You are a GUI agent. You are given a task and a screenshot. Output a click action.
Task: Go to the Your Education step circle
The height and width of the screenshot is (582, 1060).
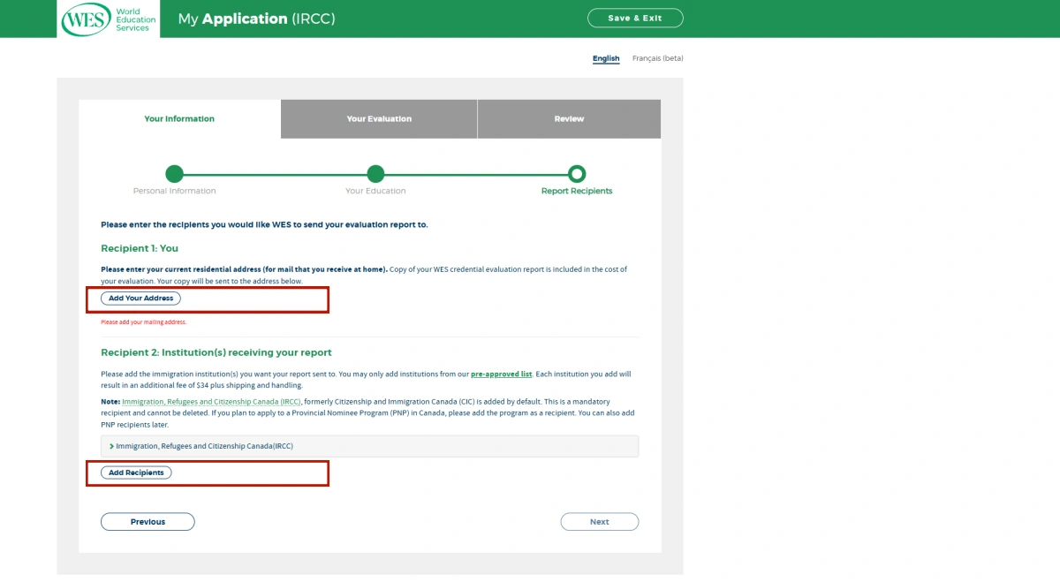375,174
